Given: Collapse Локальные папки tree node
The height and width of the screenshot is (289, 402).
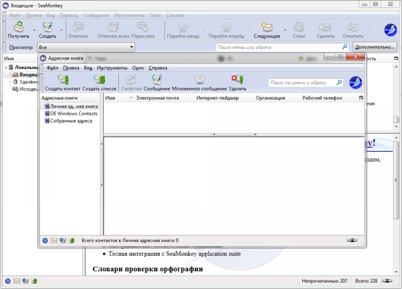Looking at the screenshot, I should click(x=6, y=67).
